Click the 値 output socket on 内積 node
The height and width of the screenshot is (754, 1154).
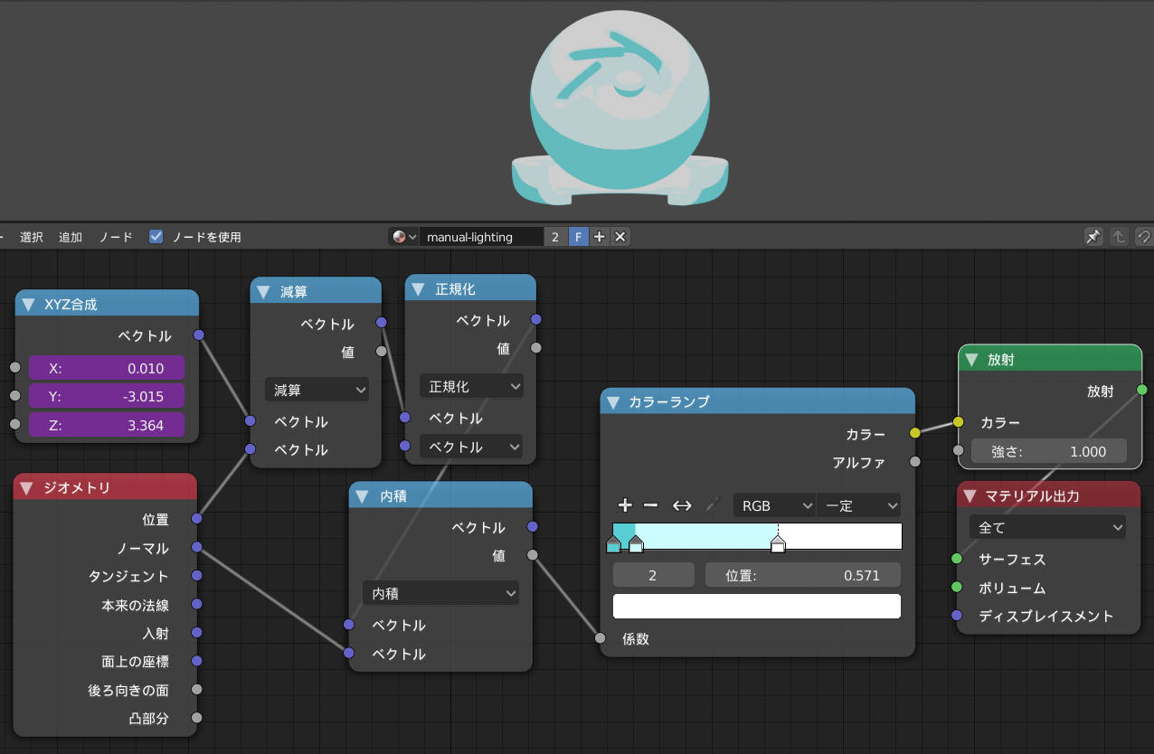click(533, 555)
